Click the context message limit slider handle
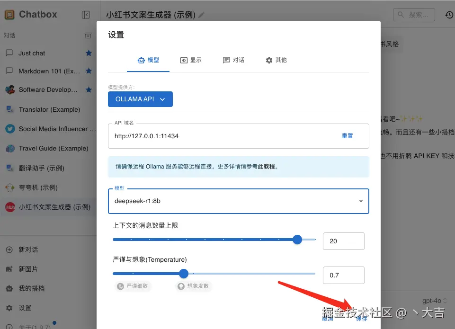This screenshot has height=329, width=455. [x=297, y=240]
